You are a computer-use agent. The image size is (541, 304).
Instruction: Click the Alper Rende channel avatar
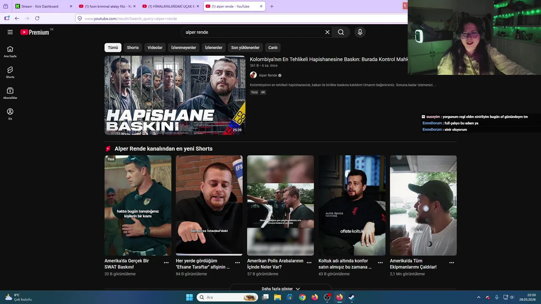click(x=253, y=75)
